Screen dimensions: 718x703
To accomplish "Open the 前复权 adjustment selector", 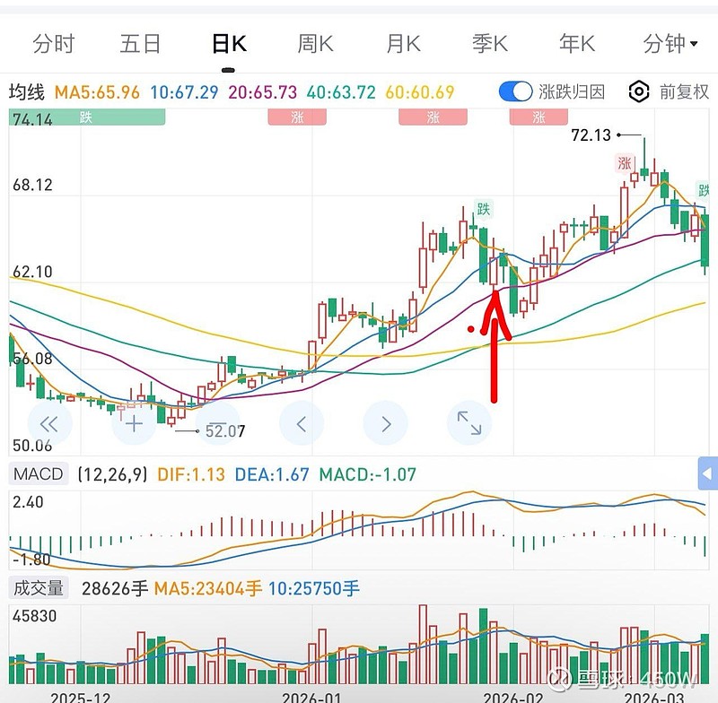I will click(x=684, y=91).
